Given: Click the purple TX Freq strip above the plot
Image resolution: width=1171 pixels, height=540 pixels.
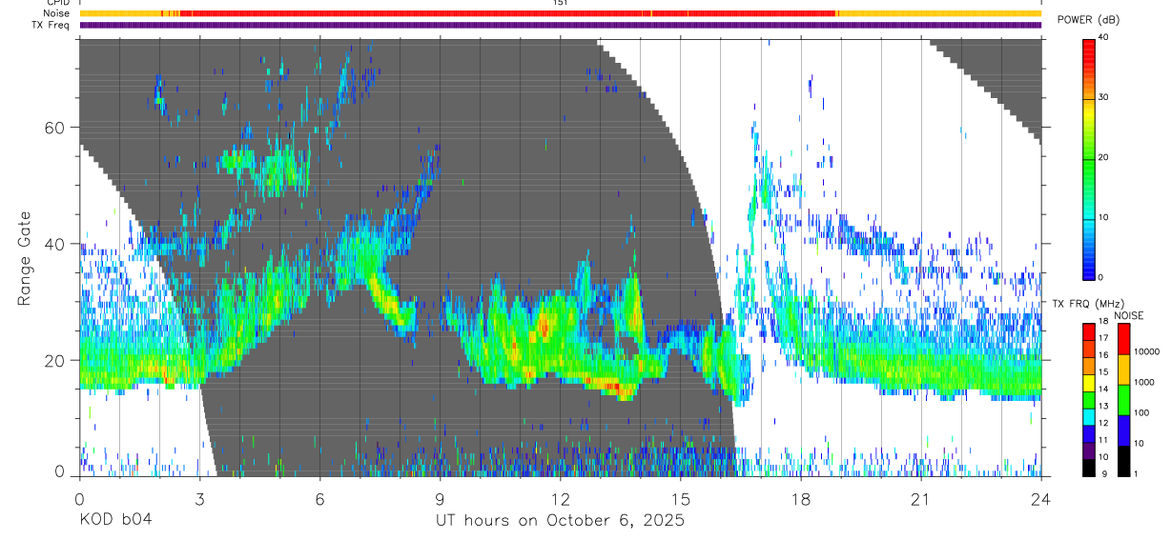Looking at the screenshot, I should pos(560,25).
